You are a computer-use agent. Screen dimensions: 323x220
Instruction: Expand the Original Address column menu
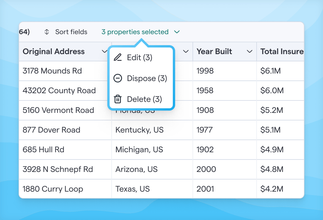pyautogui.click(x=104, y=52)
